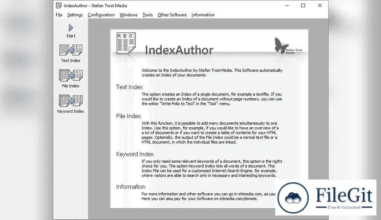The width and height of the screenshot is (381, 220).
Task: Open the Settings menu
Action: click(x=75, y=15)
